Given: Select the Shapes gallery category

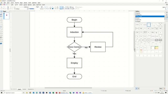Looking at the screenshot, I should [150, 21].
